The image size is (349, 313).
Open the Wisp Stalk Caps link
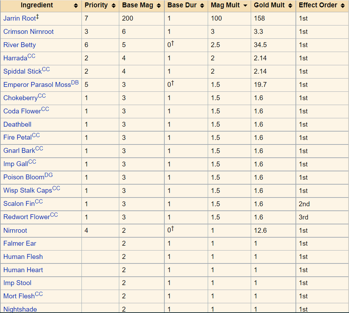28,191
